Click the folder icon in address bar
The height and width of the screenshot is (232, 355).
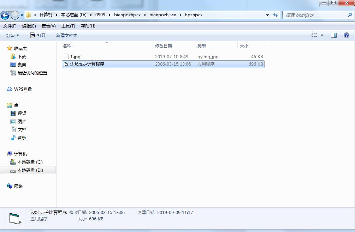(x=29, y=15)
